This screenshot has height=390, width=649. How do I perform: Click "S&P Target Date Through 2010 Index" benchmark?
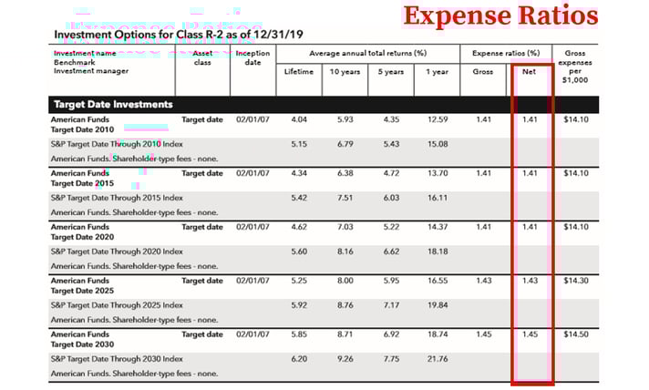point(117,144)
